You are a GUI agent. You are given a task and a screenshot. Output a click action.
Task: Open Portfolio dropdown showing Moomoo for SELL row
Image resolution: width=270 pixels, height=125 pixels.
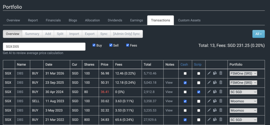tap(243, 101)
